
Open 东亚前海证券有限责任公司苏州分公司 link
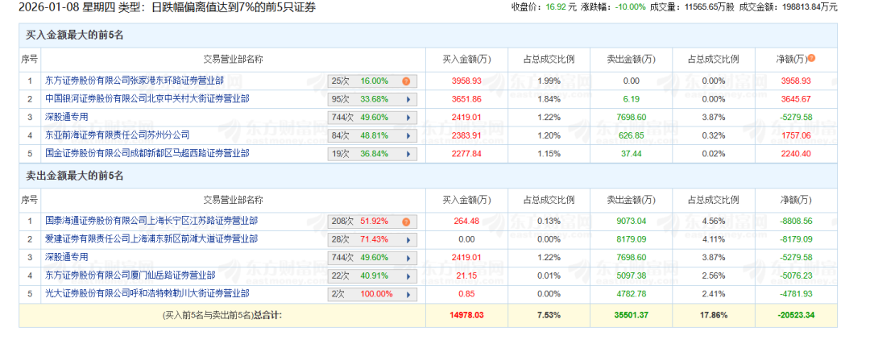pos(117,135)
